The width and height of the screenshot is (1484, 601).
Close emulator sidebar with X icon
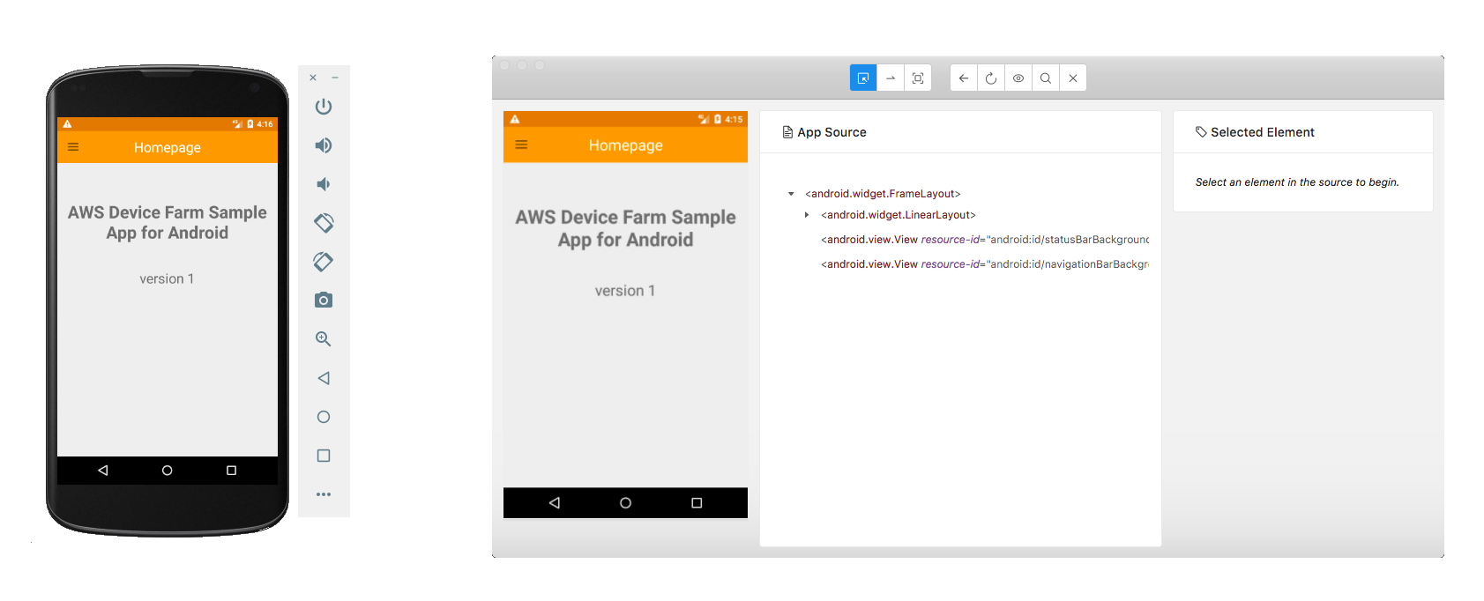coord(313,78)
